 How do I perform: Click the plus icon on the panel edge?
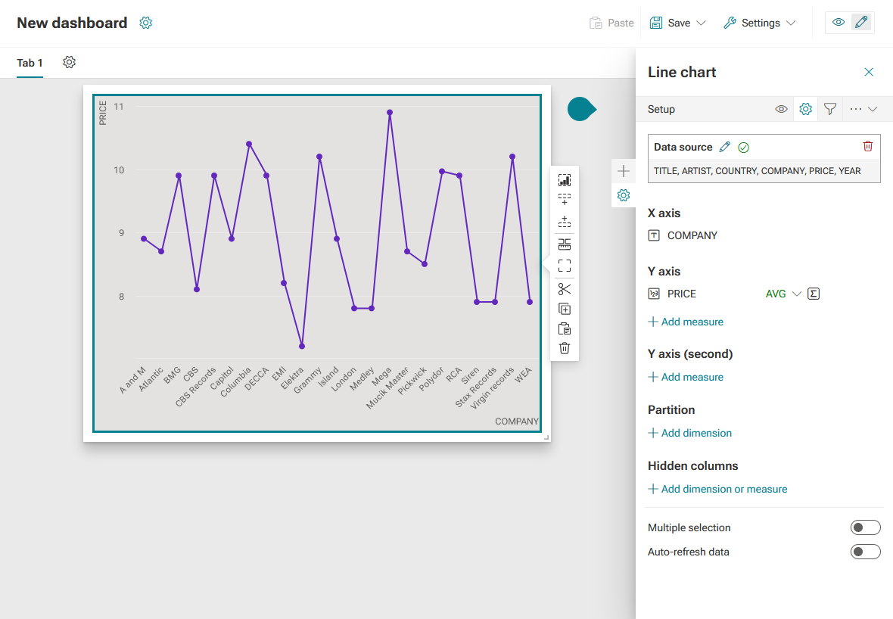624,171
